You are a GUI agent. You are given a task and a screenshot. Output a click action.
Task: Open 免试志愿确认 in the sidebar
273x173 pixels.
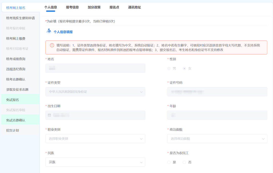[x=20, y=120]
